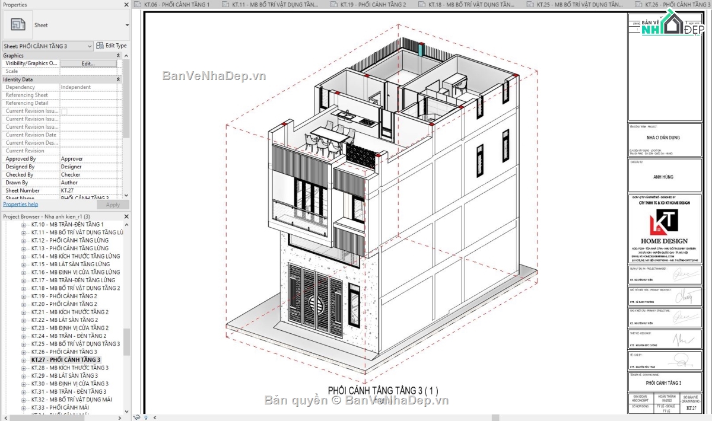Screen dimensions: 712x421
Task: Expand the KT.30 - MB ĐỊNH VỊ CỬA TẦNG 3 node
Action: click(x=24, y=384)
